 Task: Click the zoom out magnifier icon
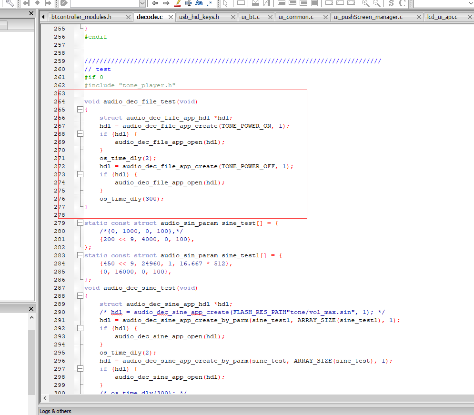[x=377, y=3]
